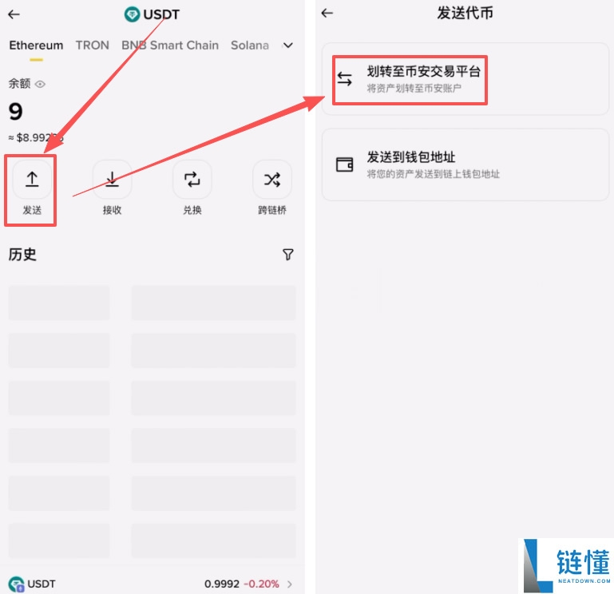Tap the 跨链桥 label text
Viewport: 614px width, 594px height.
point(272,210)
